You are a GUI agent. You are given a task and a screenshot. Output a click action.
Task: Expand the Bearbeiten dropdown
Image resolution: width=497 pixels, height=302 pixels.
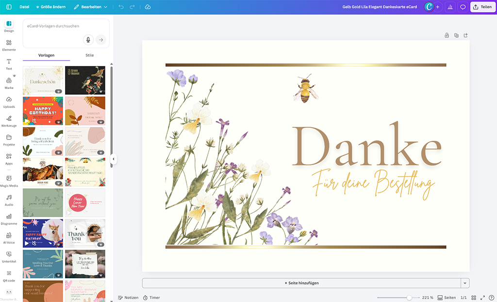[91, 7]
